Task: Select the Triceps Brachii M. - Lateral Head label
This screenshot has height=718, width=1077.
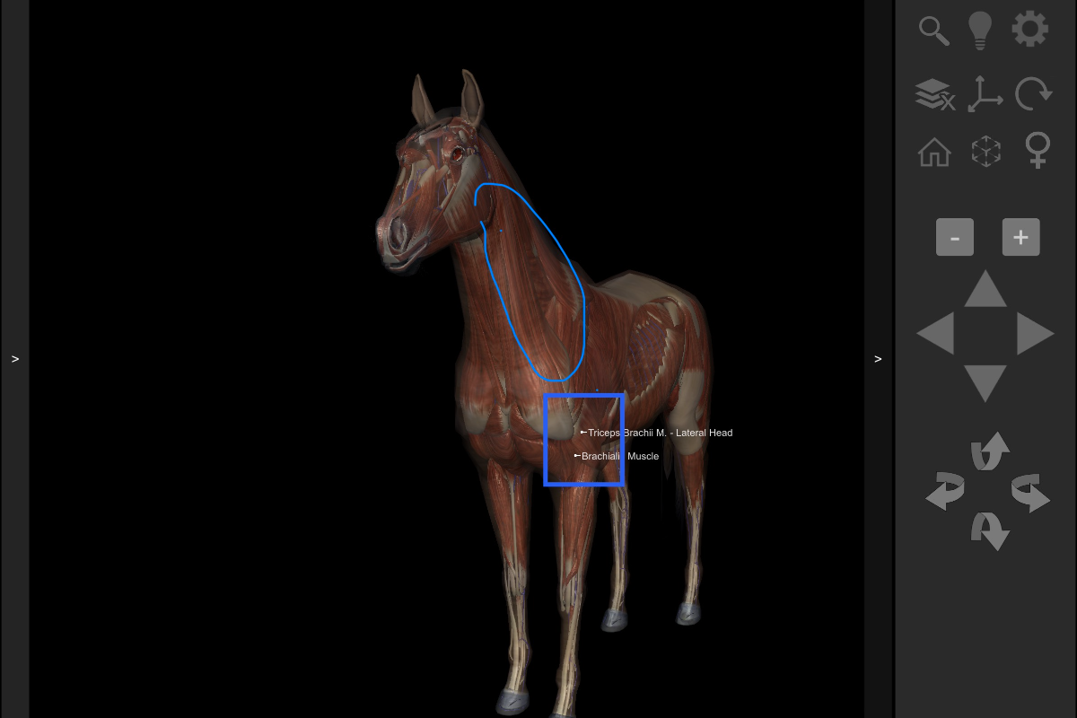Action: 660,433
